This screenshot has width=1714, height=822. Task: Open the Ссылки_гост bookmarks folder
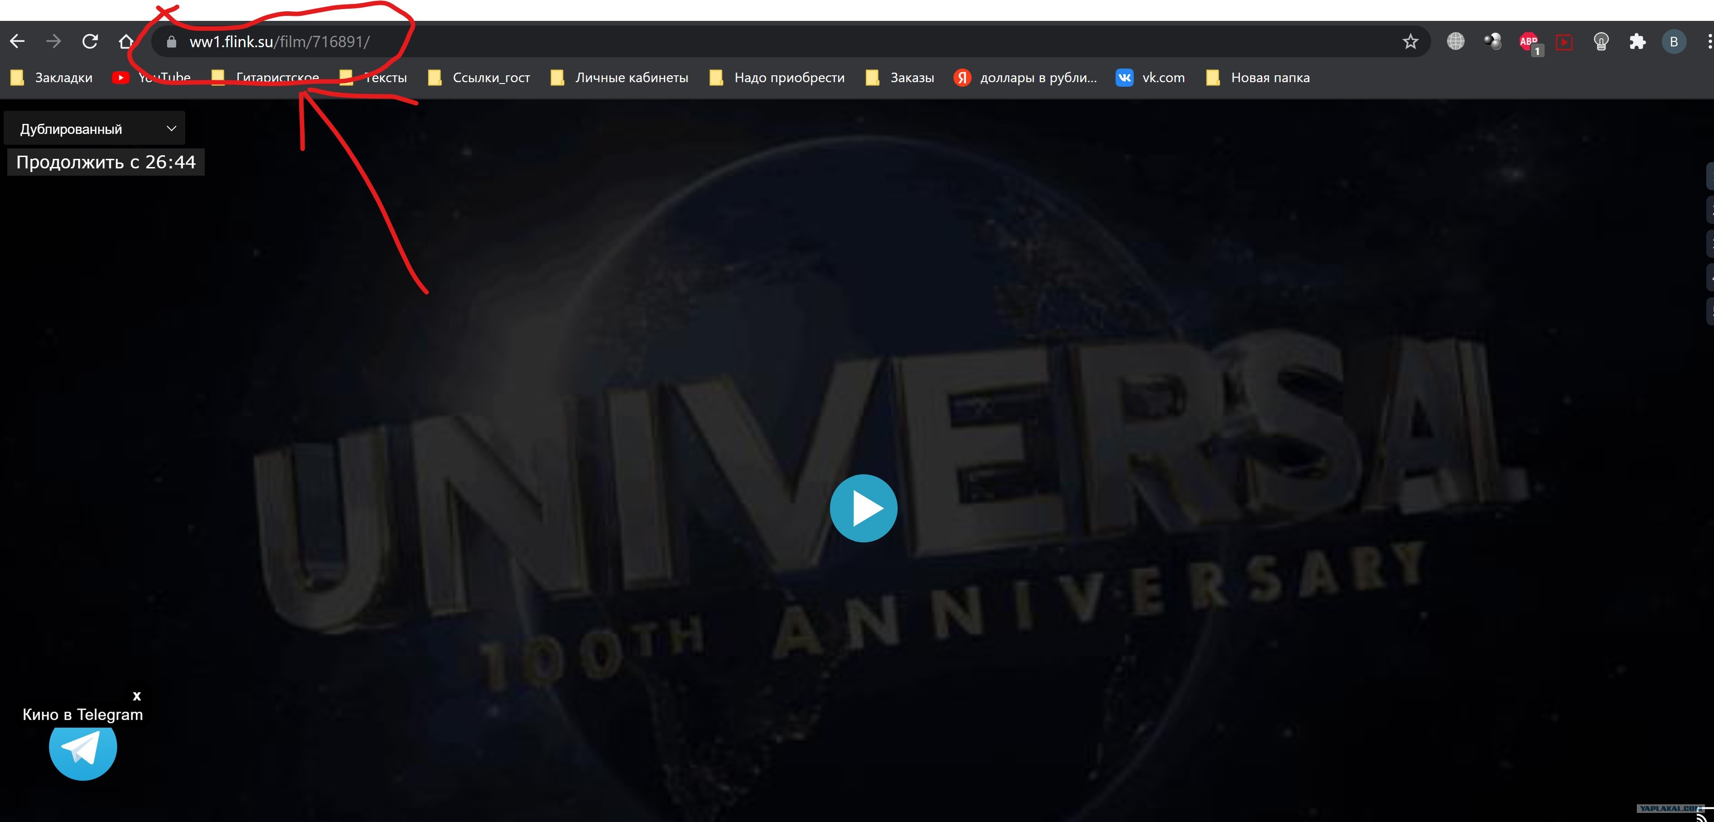point(479,78)
